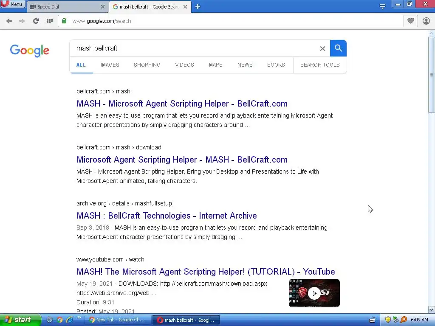Screen dimensions: 435x326
Task: Open MASH! TUTORIAL YouTube result link
Action: coord(206,272)
